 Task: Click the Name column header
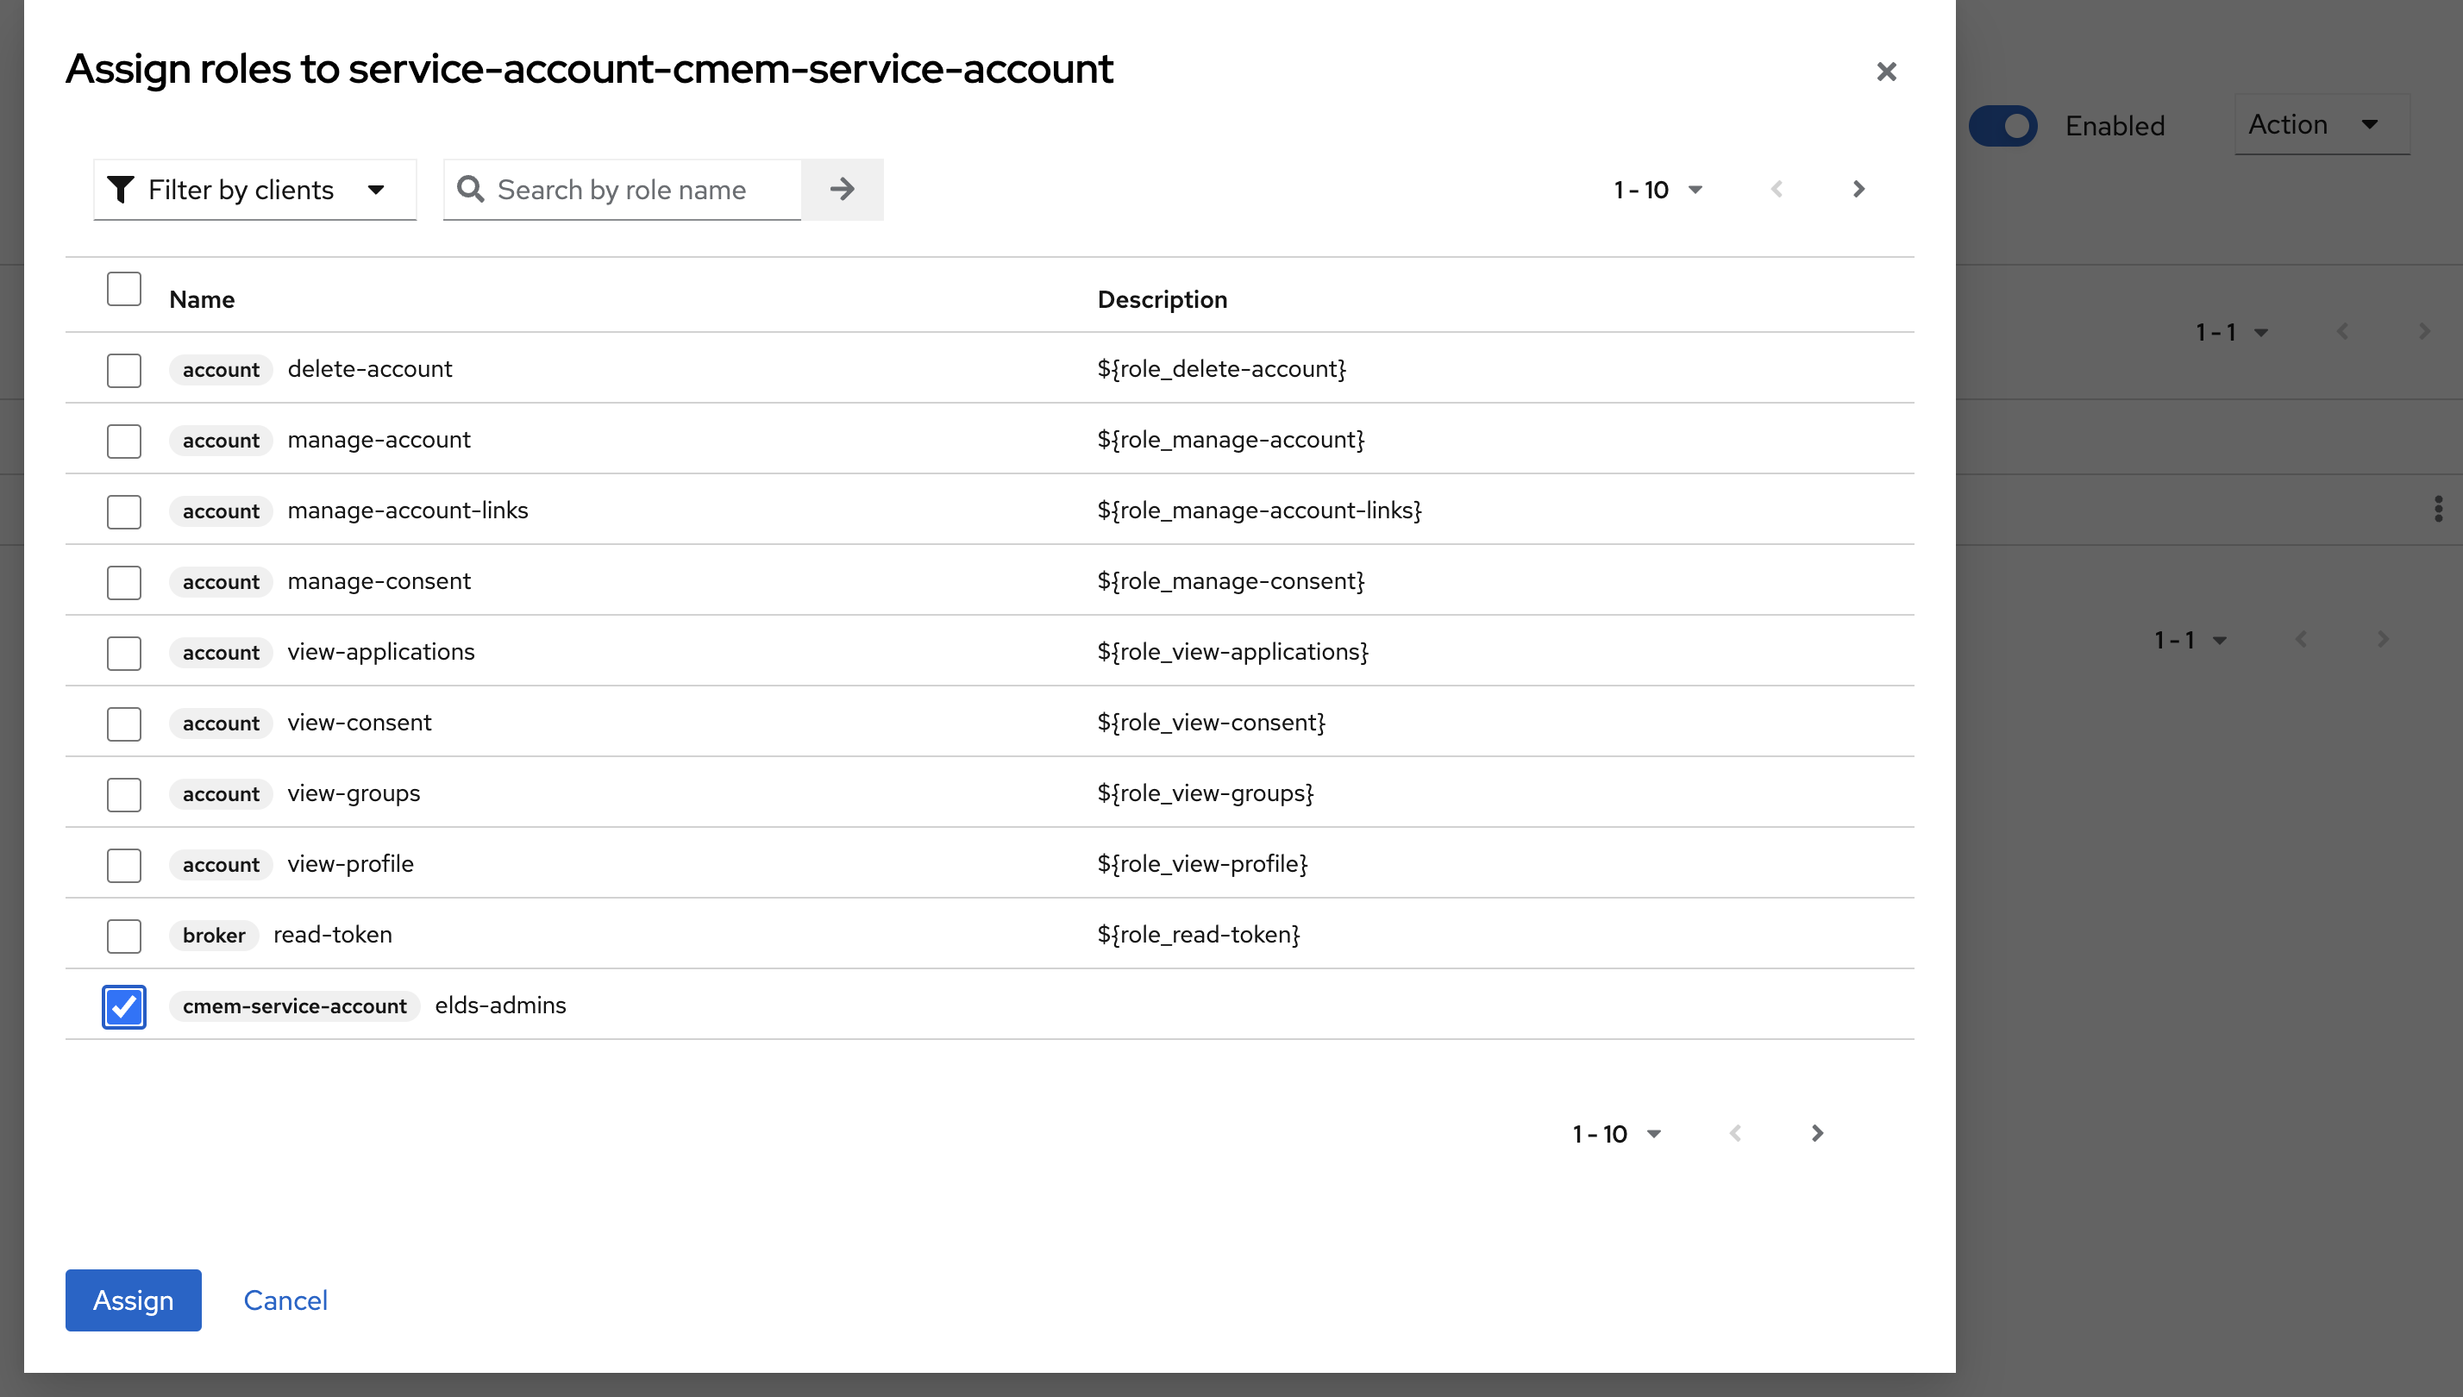coord(202,298)
